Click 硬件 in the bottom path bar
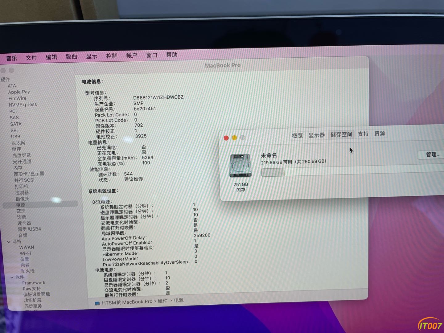This screenshot has width=444, height=333. coord(163,301)
